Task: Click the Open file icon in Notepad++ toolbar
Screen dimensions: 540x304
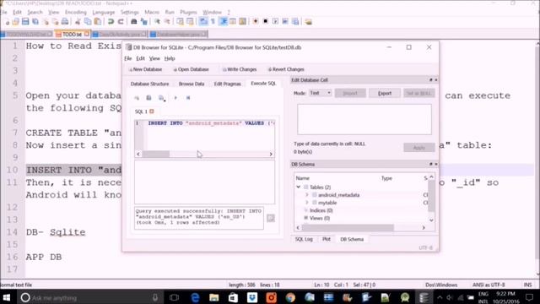Action: click(x=16, y=22)
